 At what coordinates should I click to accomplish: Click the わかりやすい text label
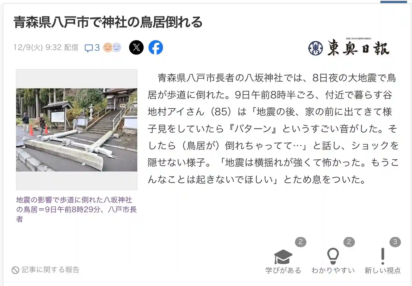(x=333, y=270)
